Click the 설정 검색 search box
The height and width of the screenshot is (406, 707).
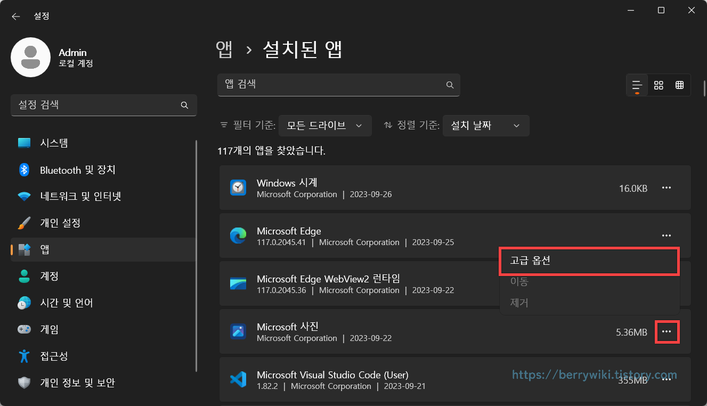point(104,105)
